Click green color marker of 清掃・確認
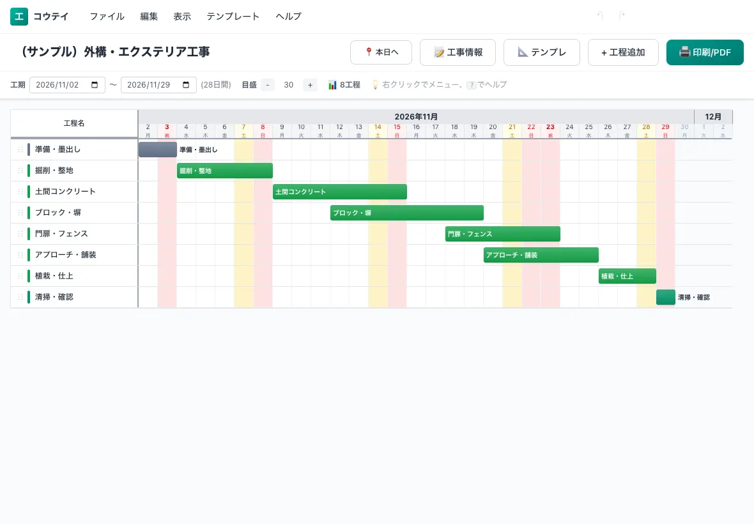 pyautogui.click(x=29, y=297)
